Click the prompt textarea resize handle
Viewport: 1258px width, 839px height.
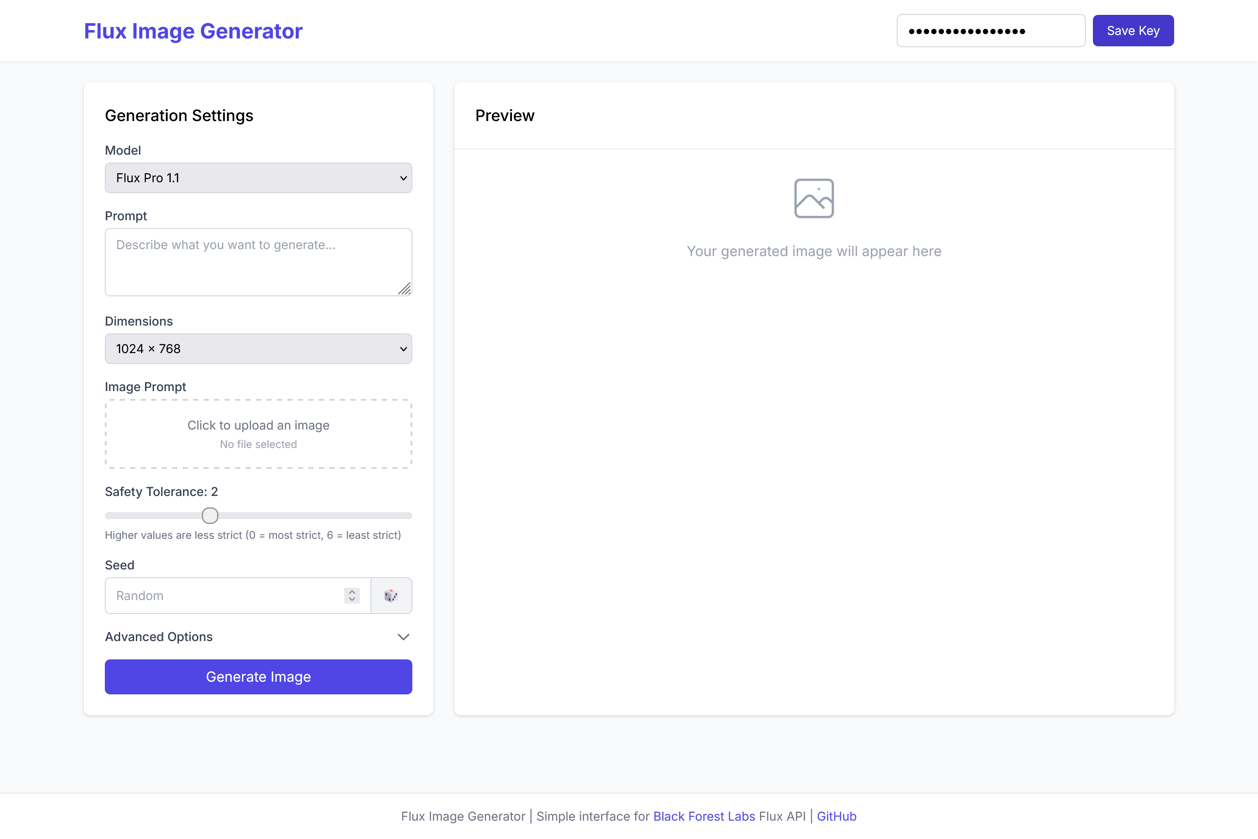pyautogui.click(x=405, y=289)
